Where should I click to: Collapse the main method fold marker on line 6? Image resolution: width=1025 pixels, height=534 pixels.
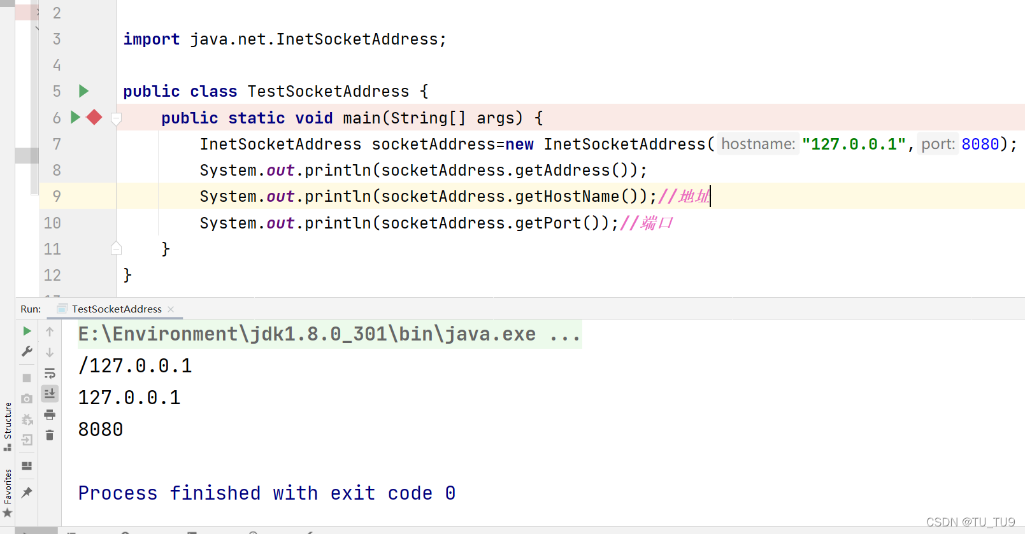coord(116,118)
